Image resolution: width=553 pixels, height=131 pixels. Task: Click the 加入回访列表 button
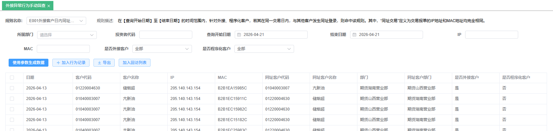pos(135,63)
